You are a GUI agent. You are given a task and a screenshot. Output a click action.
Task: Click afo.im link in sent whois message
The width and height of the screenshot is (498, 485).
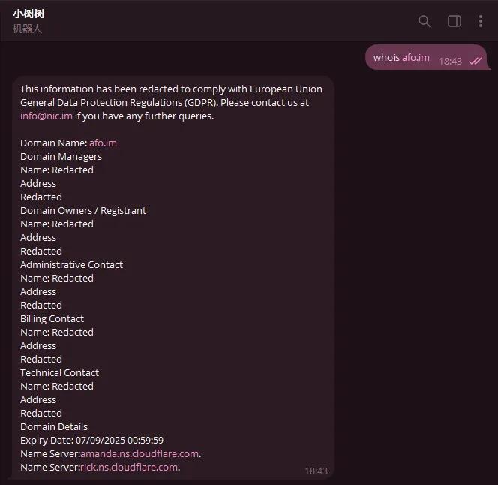(x=415, y=58)
